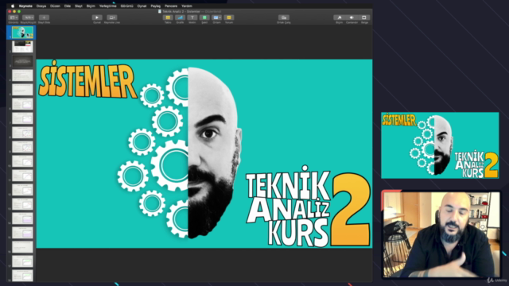Open the Oynat menu in menu bar
This screenshot has width=509, height=286.
(142, 6)
